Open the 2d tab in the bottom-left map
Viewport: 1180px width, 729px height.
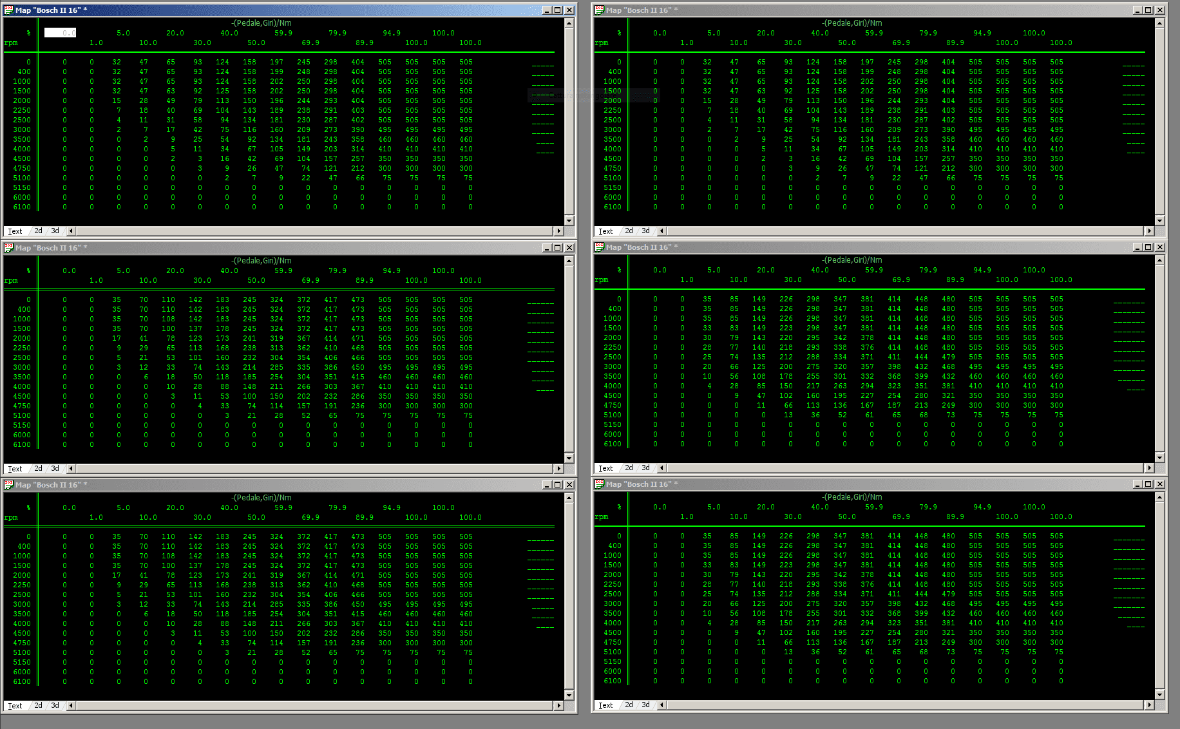tap(39, 706)
